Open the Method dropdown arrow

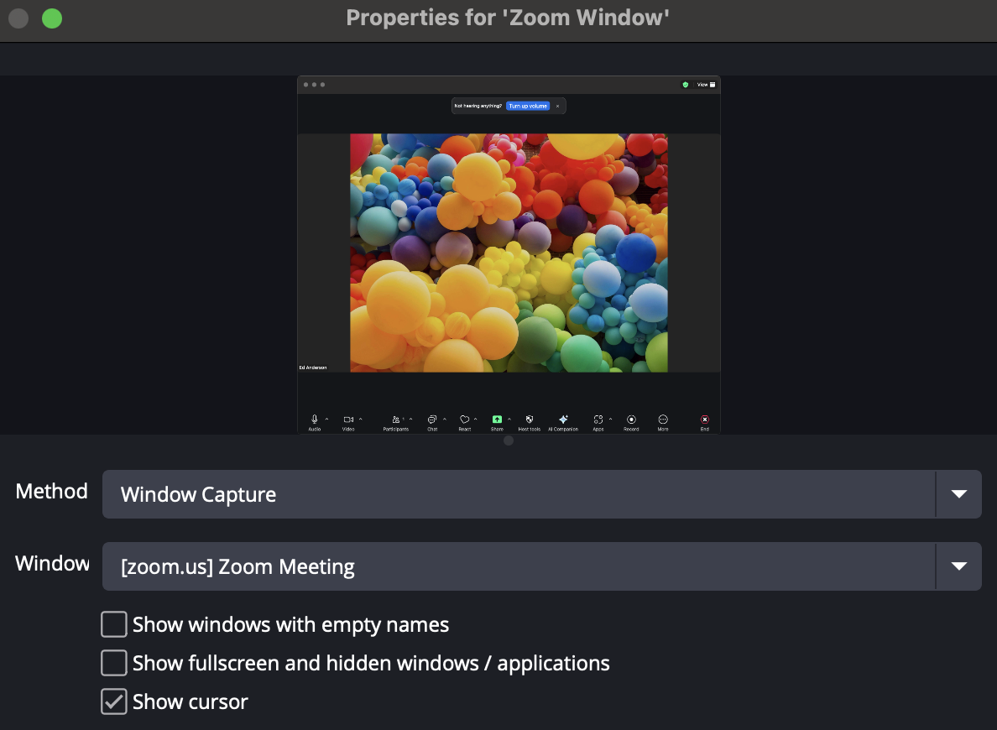959,494
